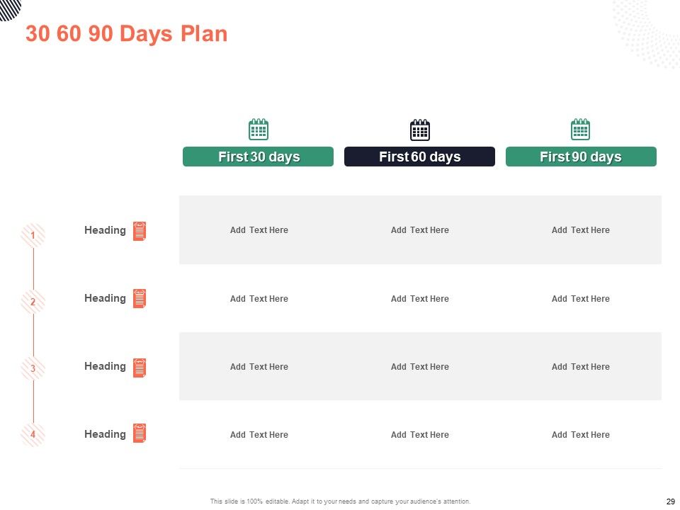This screenshot has width=680, height=510.
Task: Click the 30 60 90 Days Plan title
Action: (127, 34)
